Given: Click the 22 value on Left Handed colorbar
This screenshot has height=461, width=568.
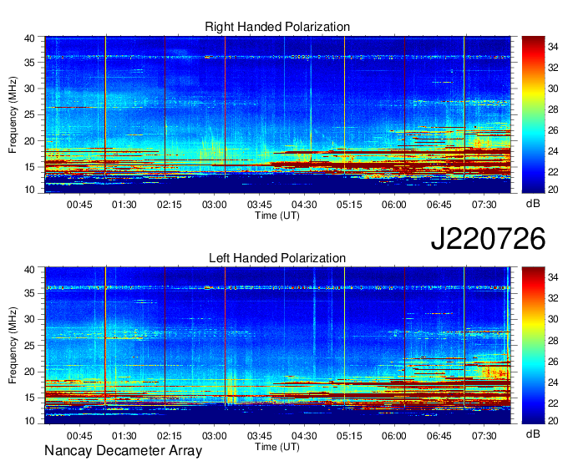Looking at the screenshot, I should click(x=553, y=403).
